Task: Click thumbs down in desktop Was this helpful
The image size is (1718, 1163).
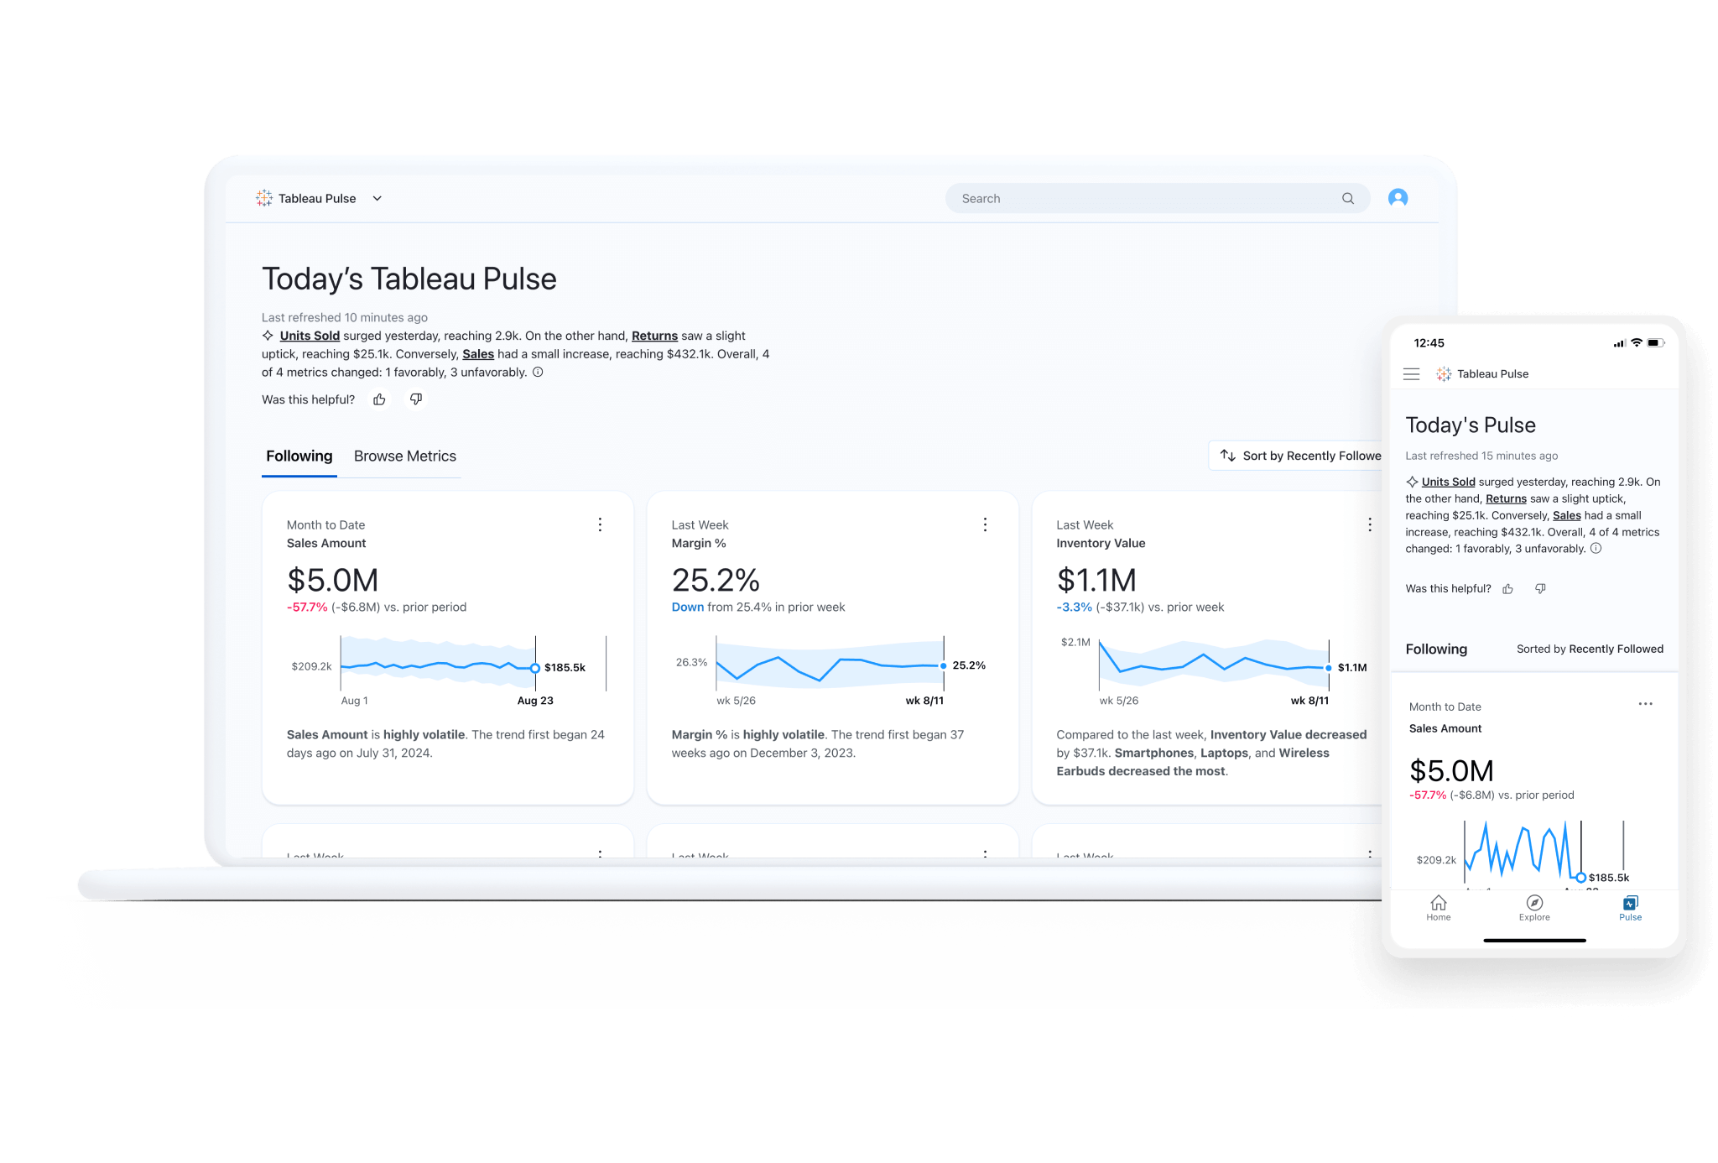Action: coord(416,399)
